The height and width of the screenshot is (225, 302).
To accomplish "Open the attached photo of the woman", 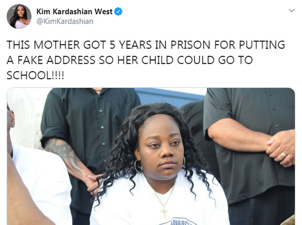I will pos(151,156).
